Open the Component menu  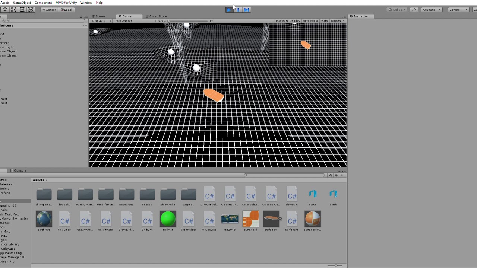coord(43,3)
